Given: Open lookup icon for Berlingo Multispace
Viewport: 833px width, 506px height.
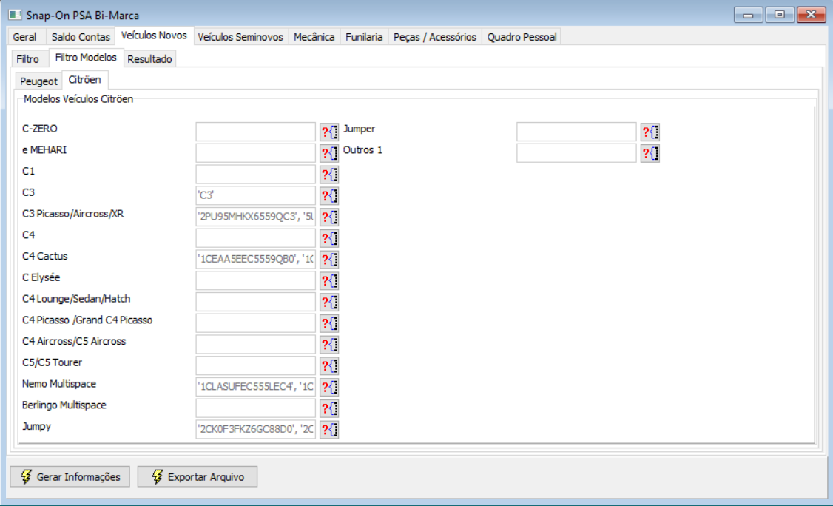Looking at the screenshot, I should point(329,408).
